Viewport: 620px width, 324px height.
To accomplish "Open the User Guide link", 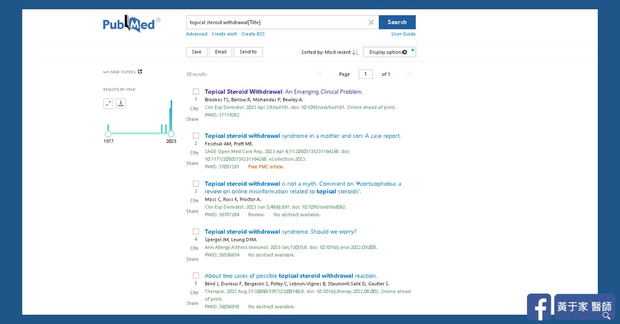I will click(x=404, y=34).
